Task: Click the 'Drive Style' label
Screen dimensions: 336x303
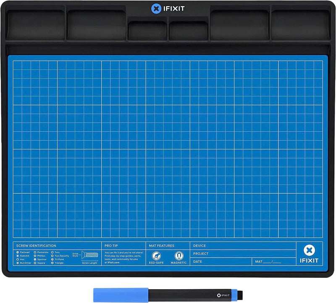Action: click(x=75, y=255)
